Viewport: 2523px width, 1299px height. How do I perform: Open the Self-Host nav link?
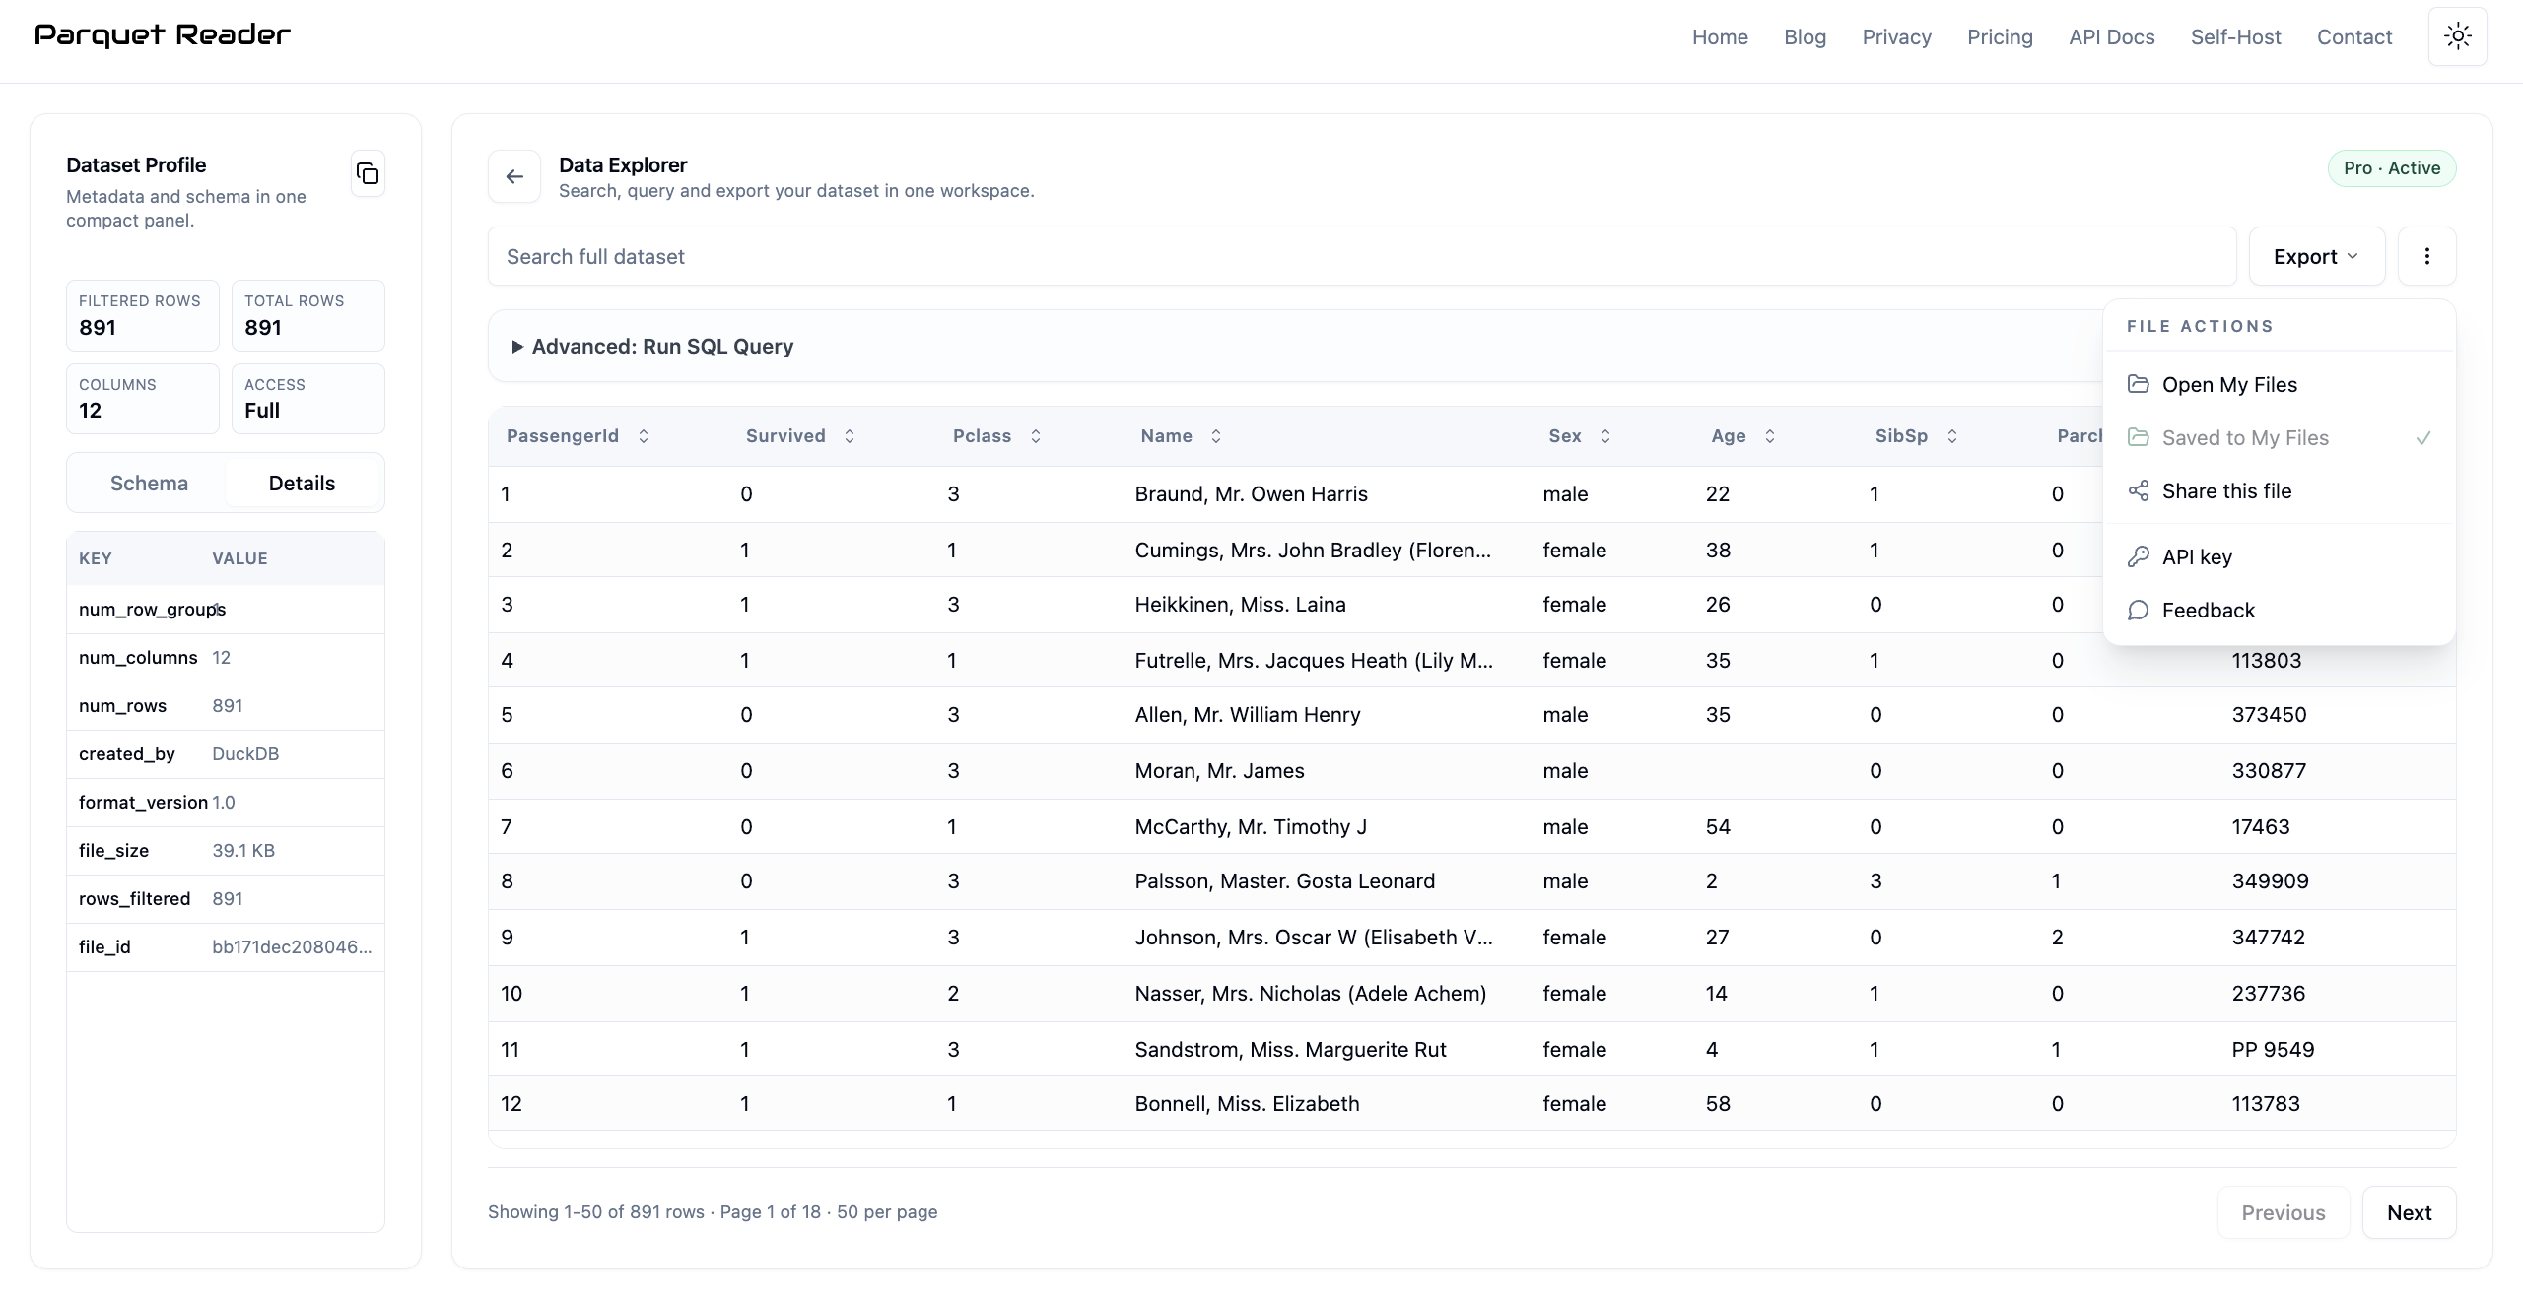pyautogui.click(x=2235, y=36)
